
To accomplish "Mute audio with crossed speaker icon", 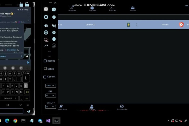I will click(x=54, y=26).
